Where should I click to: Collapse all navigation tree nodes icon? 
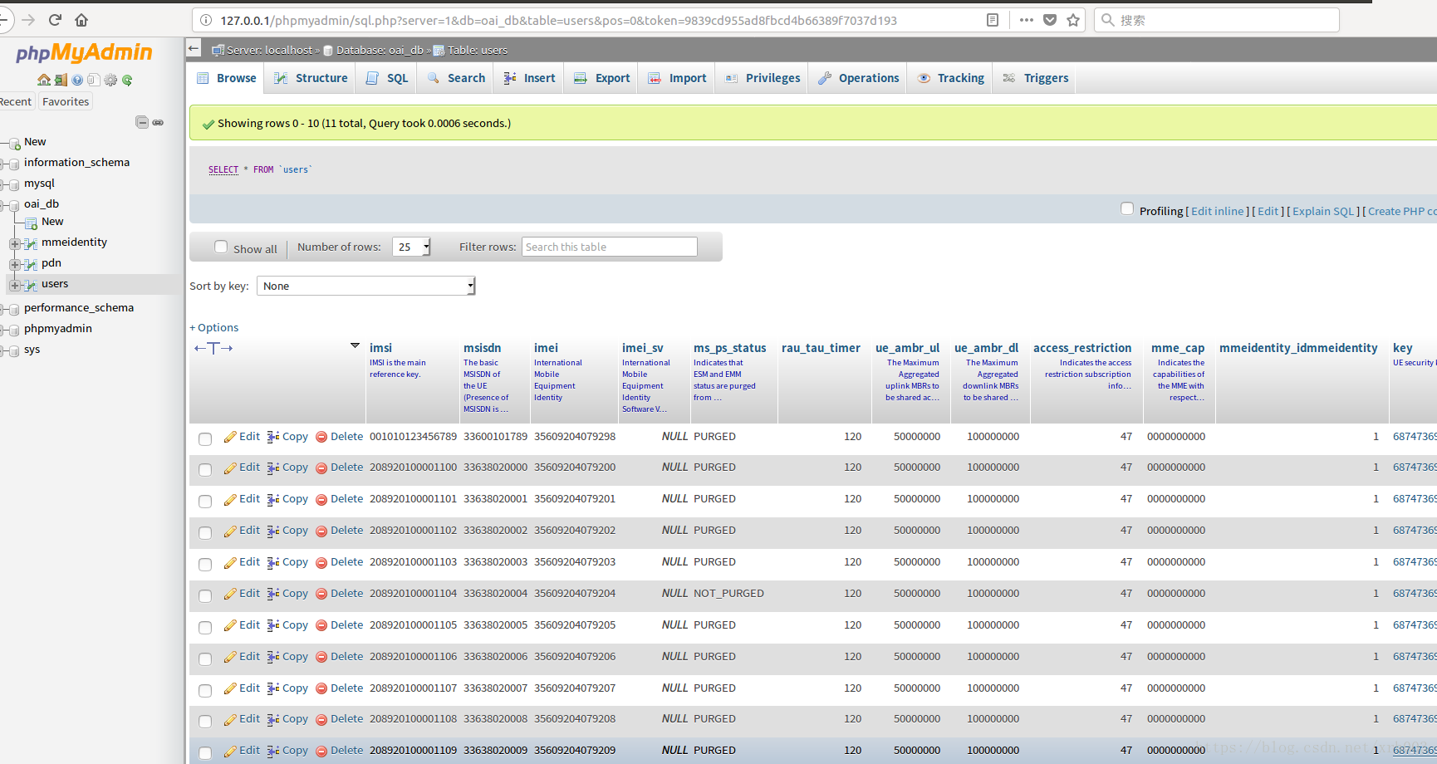click(142, 122)
